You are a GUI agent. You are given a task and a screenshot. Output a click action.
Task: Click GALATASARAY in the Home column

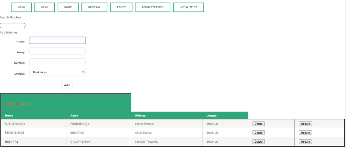pyautogui.click(x=15, y=124)
